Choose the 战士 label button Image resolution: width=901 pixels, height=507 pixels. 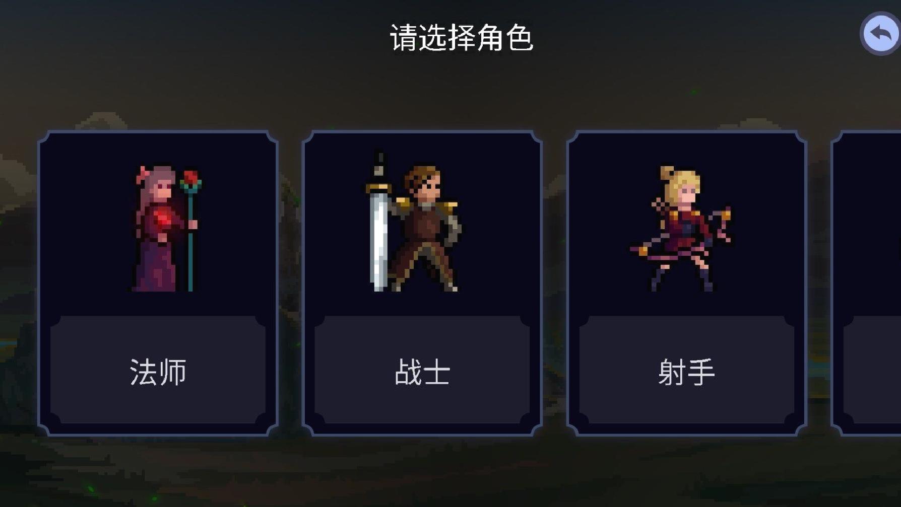coord(422,371)
